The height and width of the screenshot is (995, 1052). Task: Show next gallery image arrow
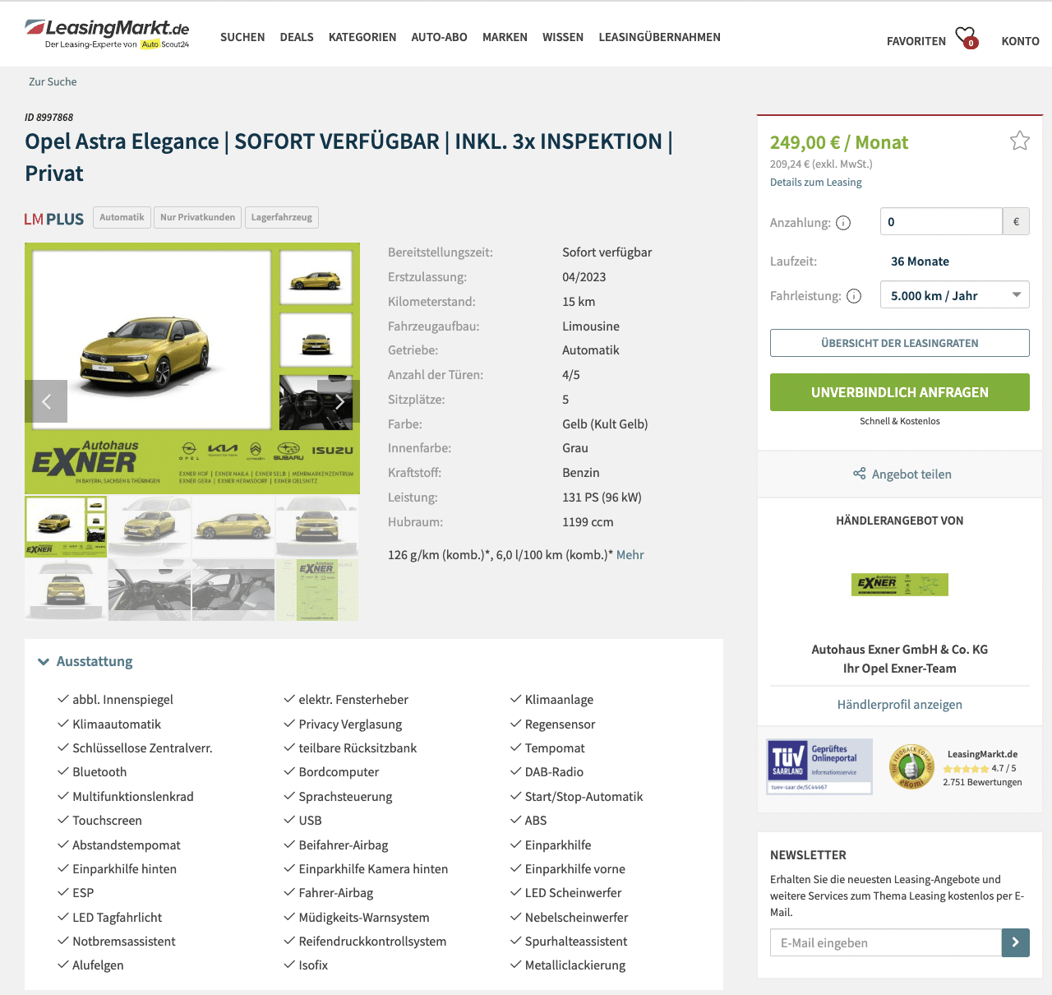point(339,401)
